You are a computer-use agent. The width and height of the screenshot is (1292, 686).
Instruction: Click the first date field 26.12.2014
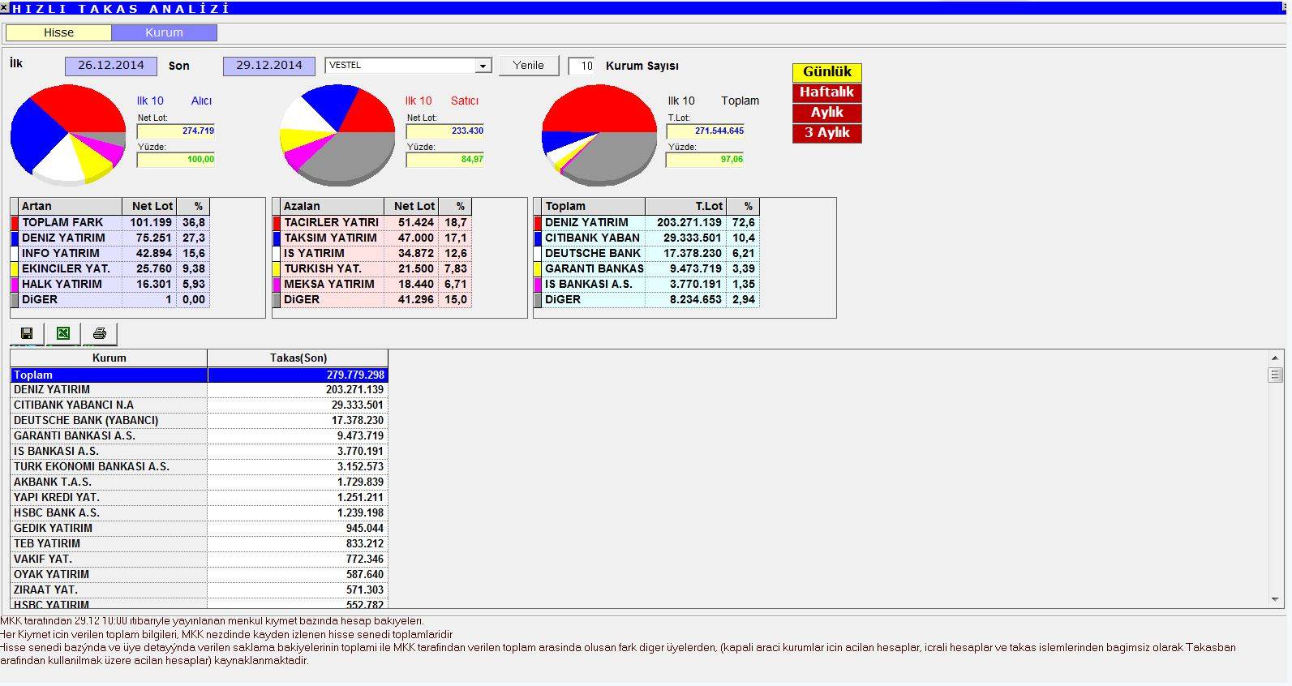111,66
